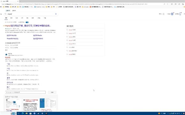This screenshot has height=115, width=185.
Task: Open the PolarDB MySQL sublink
Action: pos(13,39)
